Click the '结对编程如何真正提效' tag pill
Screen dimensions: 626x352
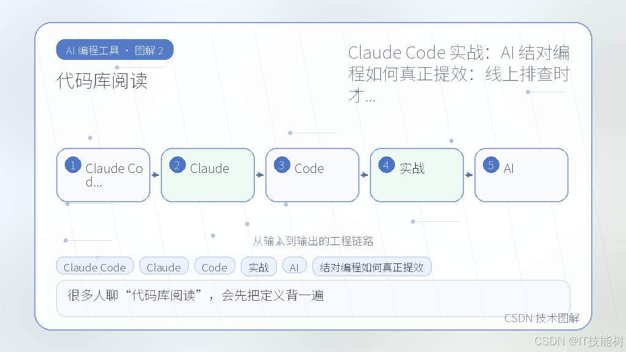[x=372, y=267]
